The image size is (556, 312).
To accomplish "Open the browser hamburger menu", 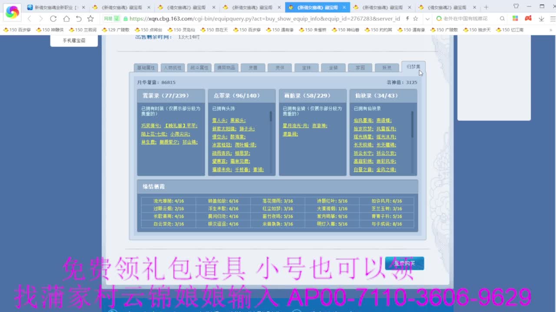I will tap(553, 19).
